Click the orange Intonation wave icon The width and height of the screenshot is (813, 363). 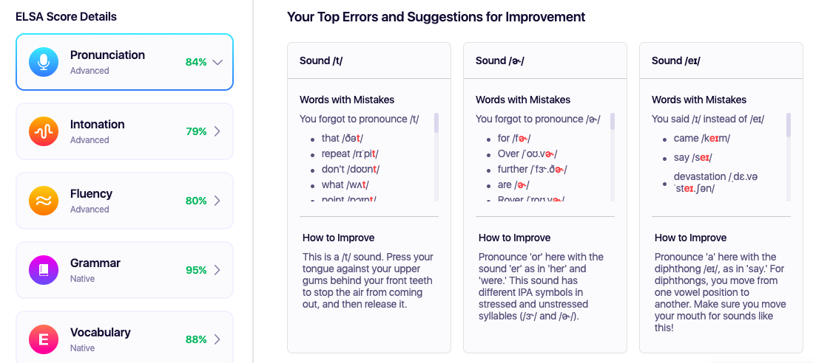44,131
